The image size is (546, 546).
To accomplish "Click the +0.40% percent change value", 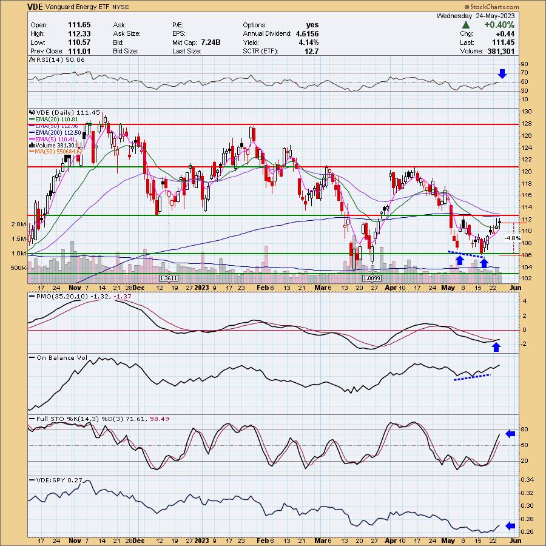I will [499, 25].
